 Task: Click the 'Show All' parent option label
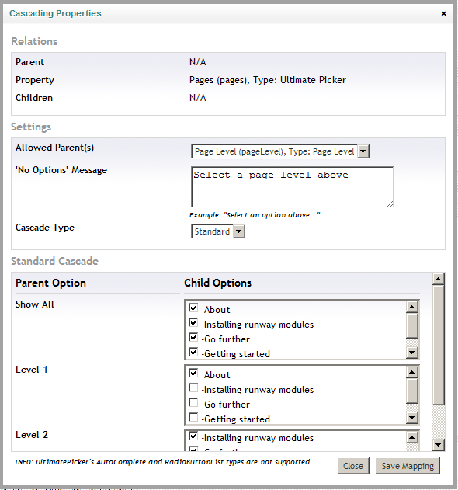point(35,304)
